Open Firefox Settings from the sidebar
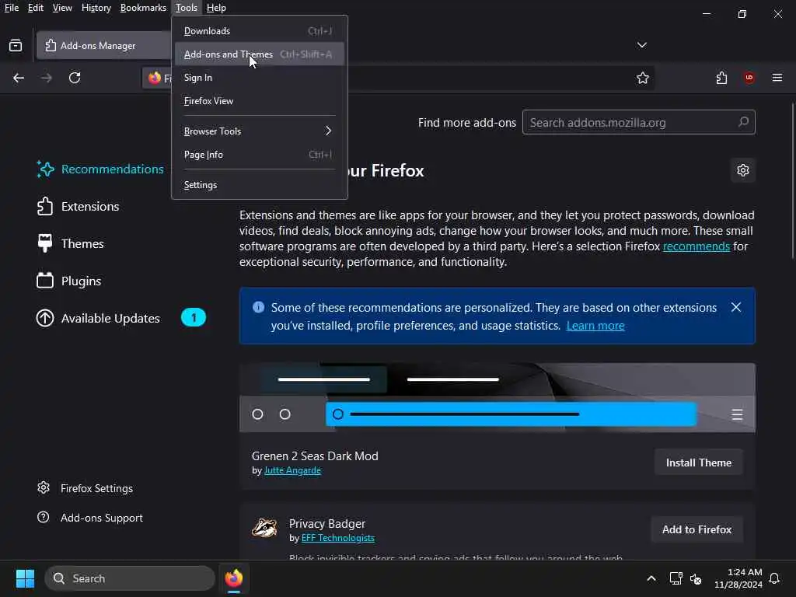The image size is (796, 597). click(85, 488)
